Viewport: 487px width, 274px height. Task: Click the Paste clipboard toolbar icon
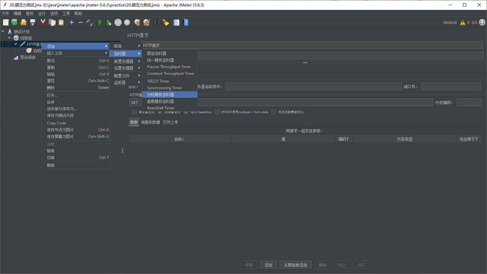(x=61, y=22)
